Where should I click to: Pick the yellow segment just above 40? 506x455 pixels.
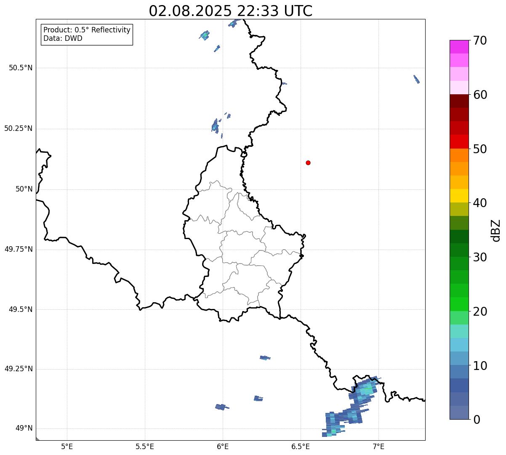click(459, 196)
